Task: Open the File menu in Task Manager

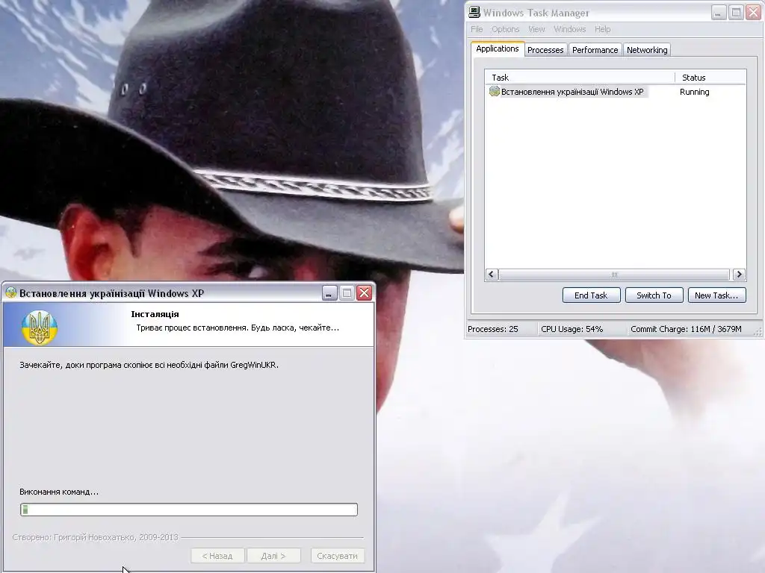Action: 477,29
